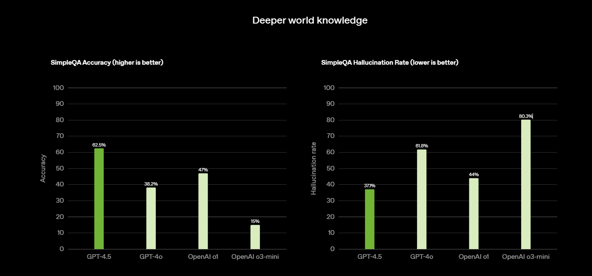
Task: Click the 47% value label
Action: (203, 170)
